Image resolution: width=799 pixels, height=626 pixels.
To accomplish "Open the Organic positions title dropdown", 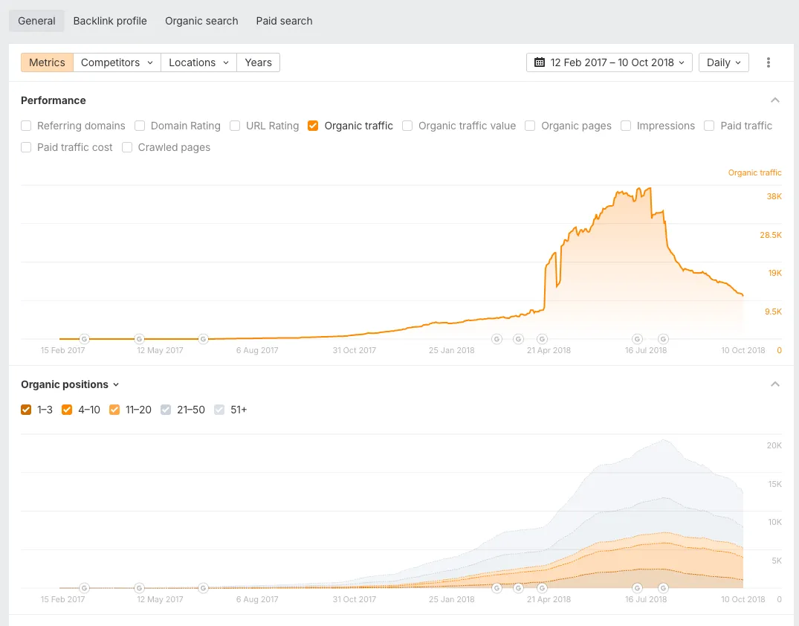I will point(70,384).
